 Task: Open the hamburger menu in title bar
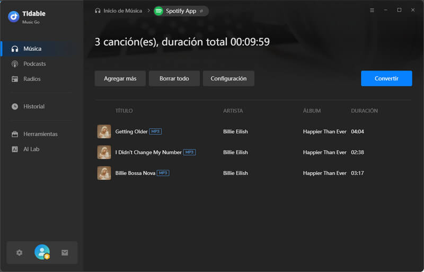(372, 10)
